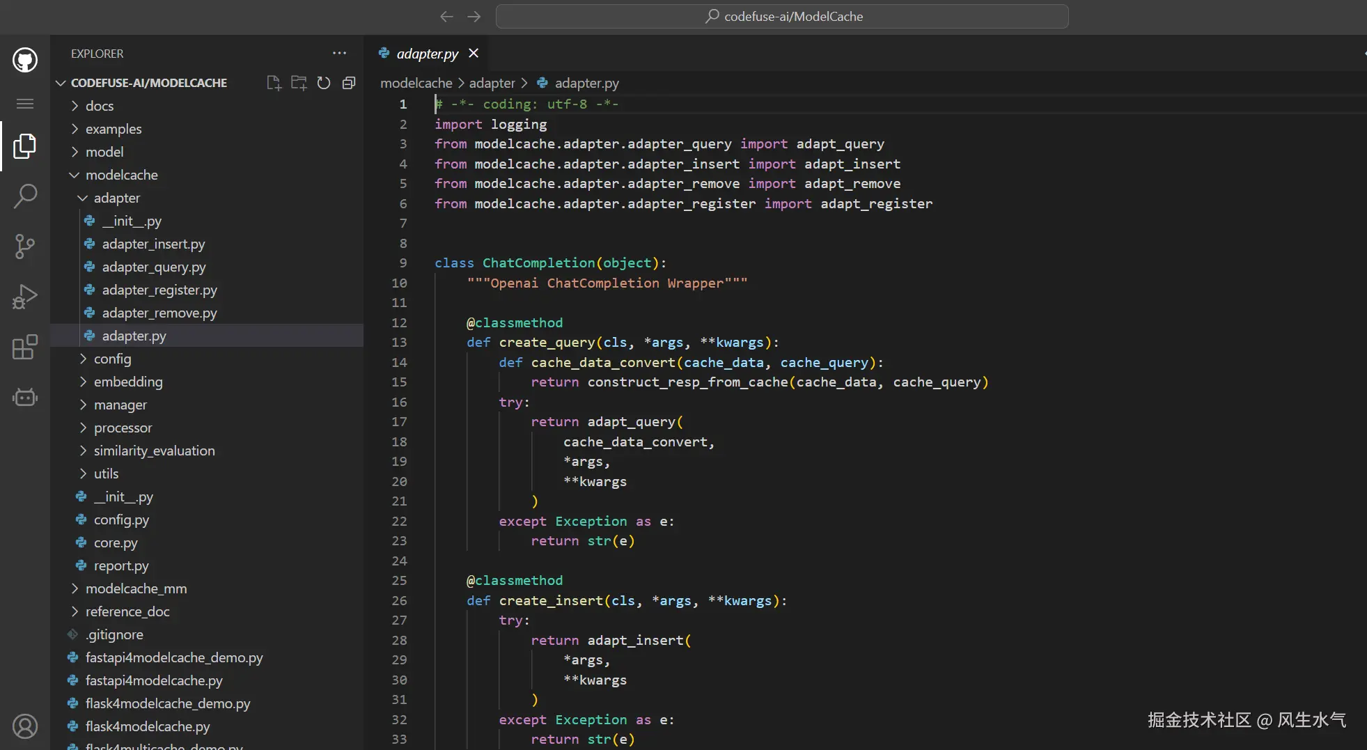The image size is (1367, 750).
Task: Open the Search view icon
Action: [25, 196]
